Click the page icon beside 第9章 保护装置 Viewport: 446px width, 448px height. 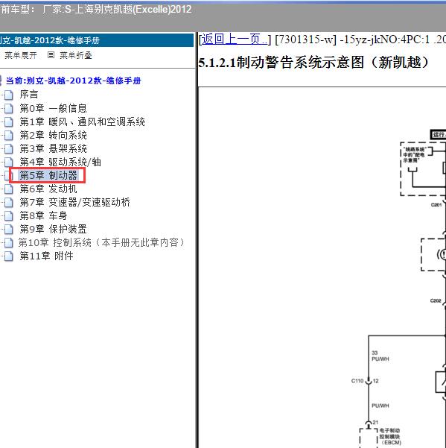coord(9,229)
